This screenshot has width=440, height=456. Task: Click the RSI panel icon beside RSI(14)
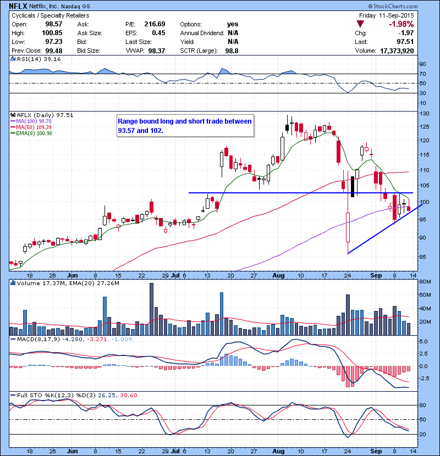click(13, 59)
